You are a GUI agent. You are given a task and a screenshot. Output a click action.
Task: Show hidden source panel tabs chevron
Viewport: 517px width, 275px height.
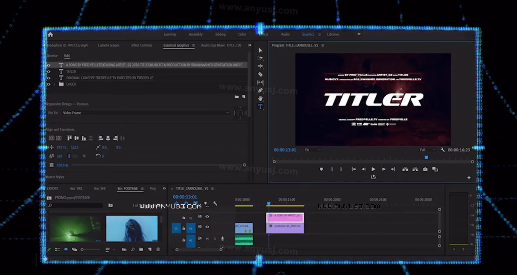click(x=250, y=45)
